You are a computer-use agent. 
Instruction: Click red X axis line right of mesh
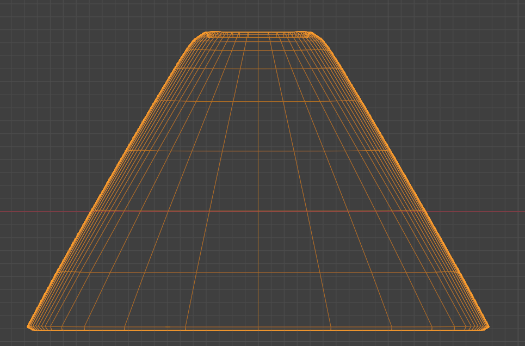[479, 211]
